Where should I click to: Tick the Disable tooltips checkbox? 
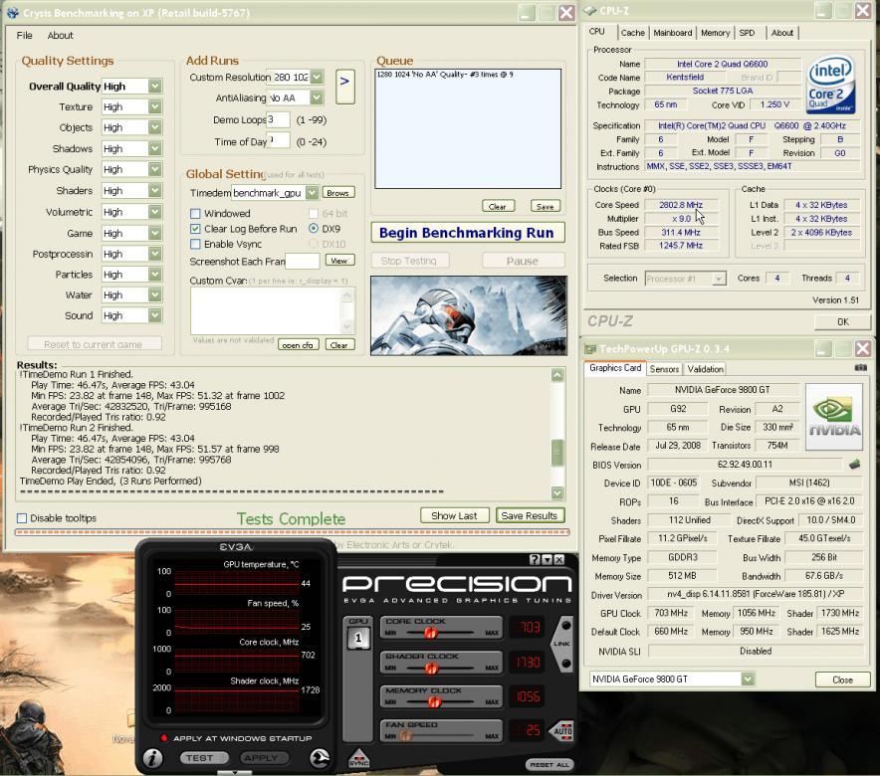coord(22,518)
